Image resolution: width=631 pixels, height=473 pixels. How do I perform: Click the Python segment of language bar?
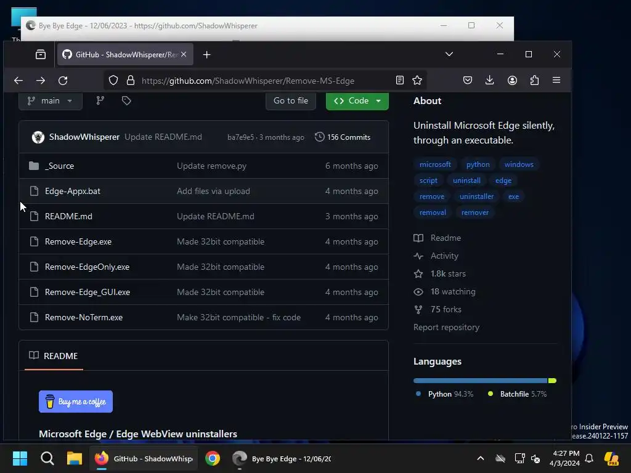[481, 381]
